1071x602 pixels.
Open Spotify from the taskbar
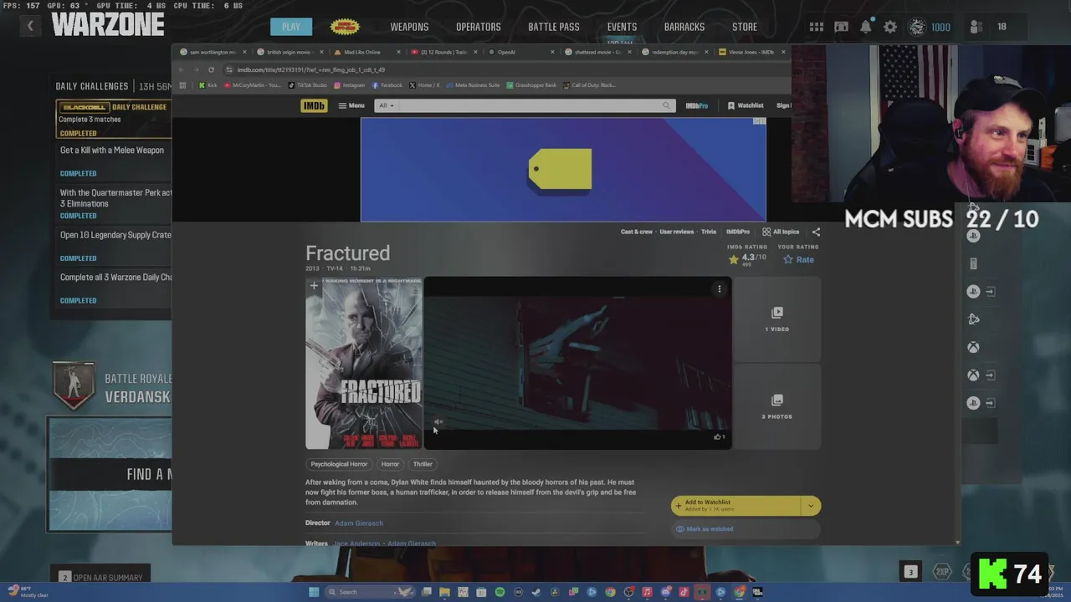click(500, 592)
